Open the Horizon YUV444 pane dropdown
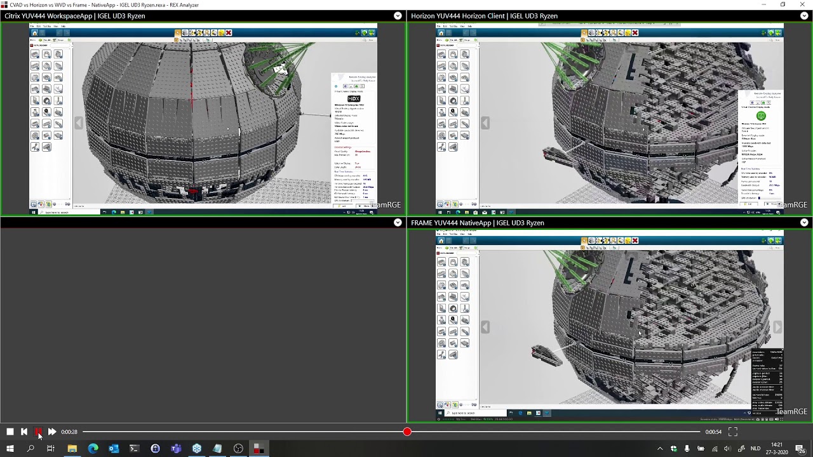 804,16
